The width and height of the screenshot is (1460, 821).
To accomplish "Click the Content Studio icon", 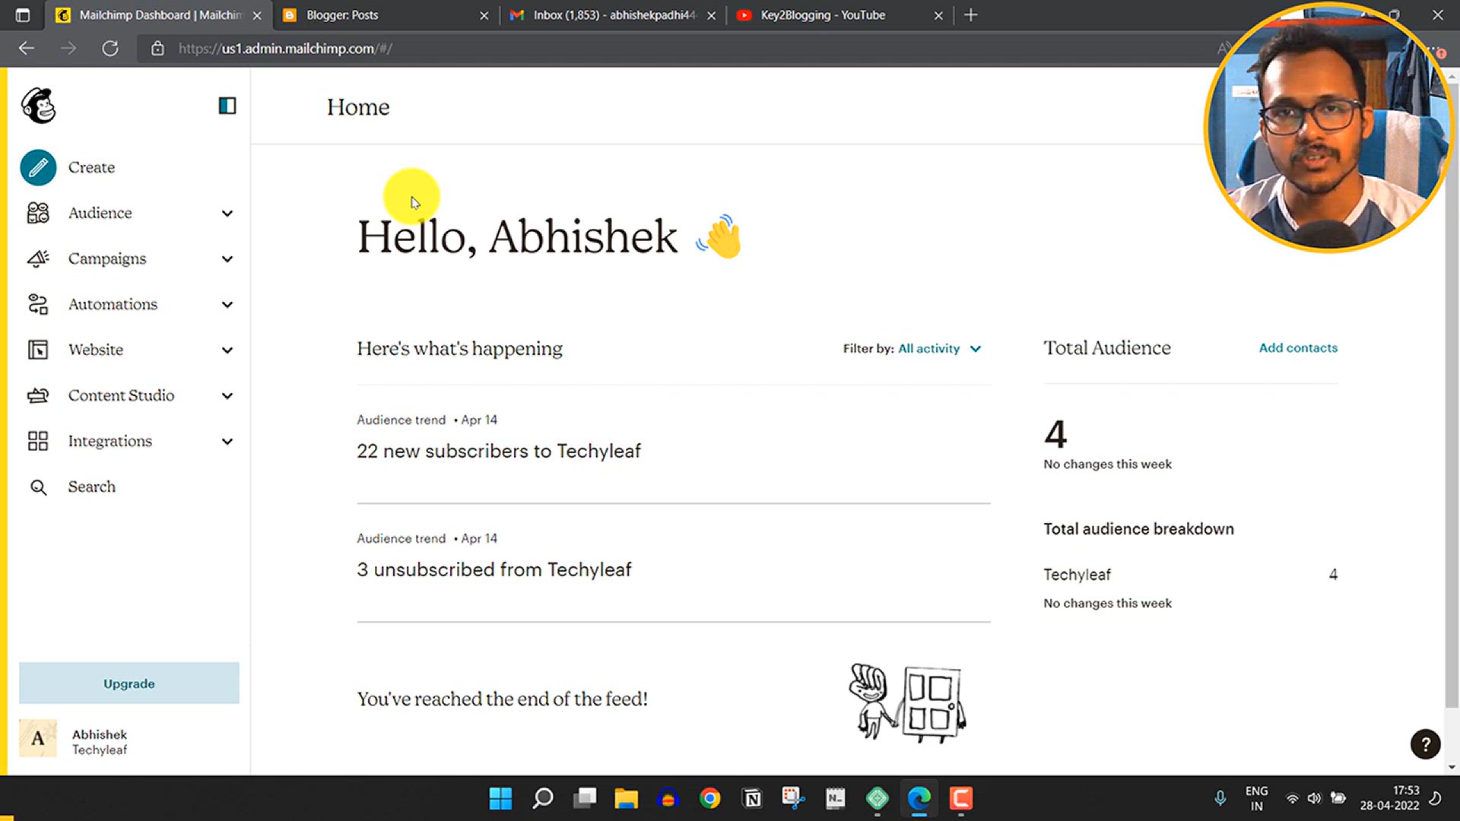I will point(38,395).
